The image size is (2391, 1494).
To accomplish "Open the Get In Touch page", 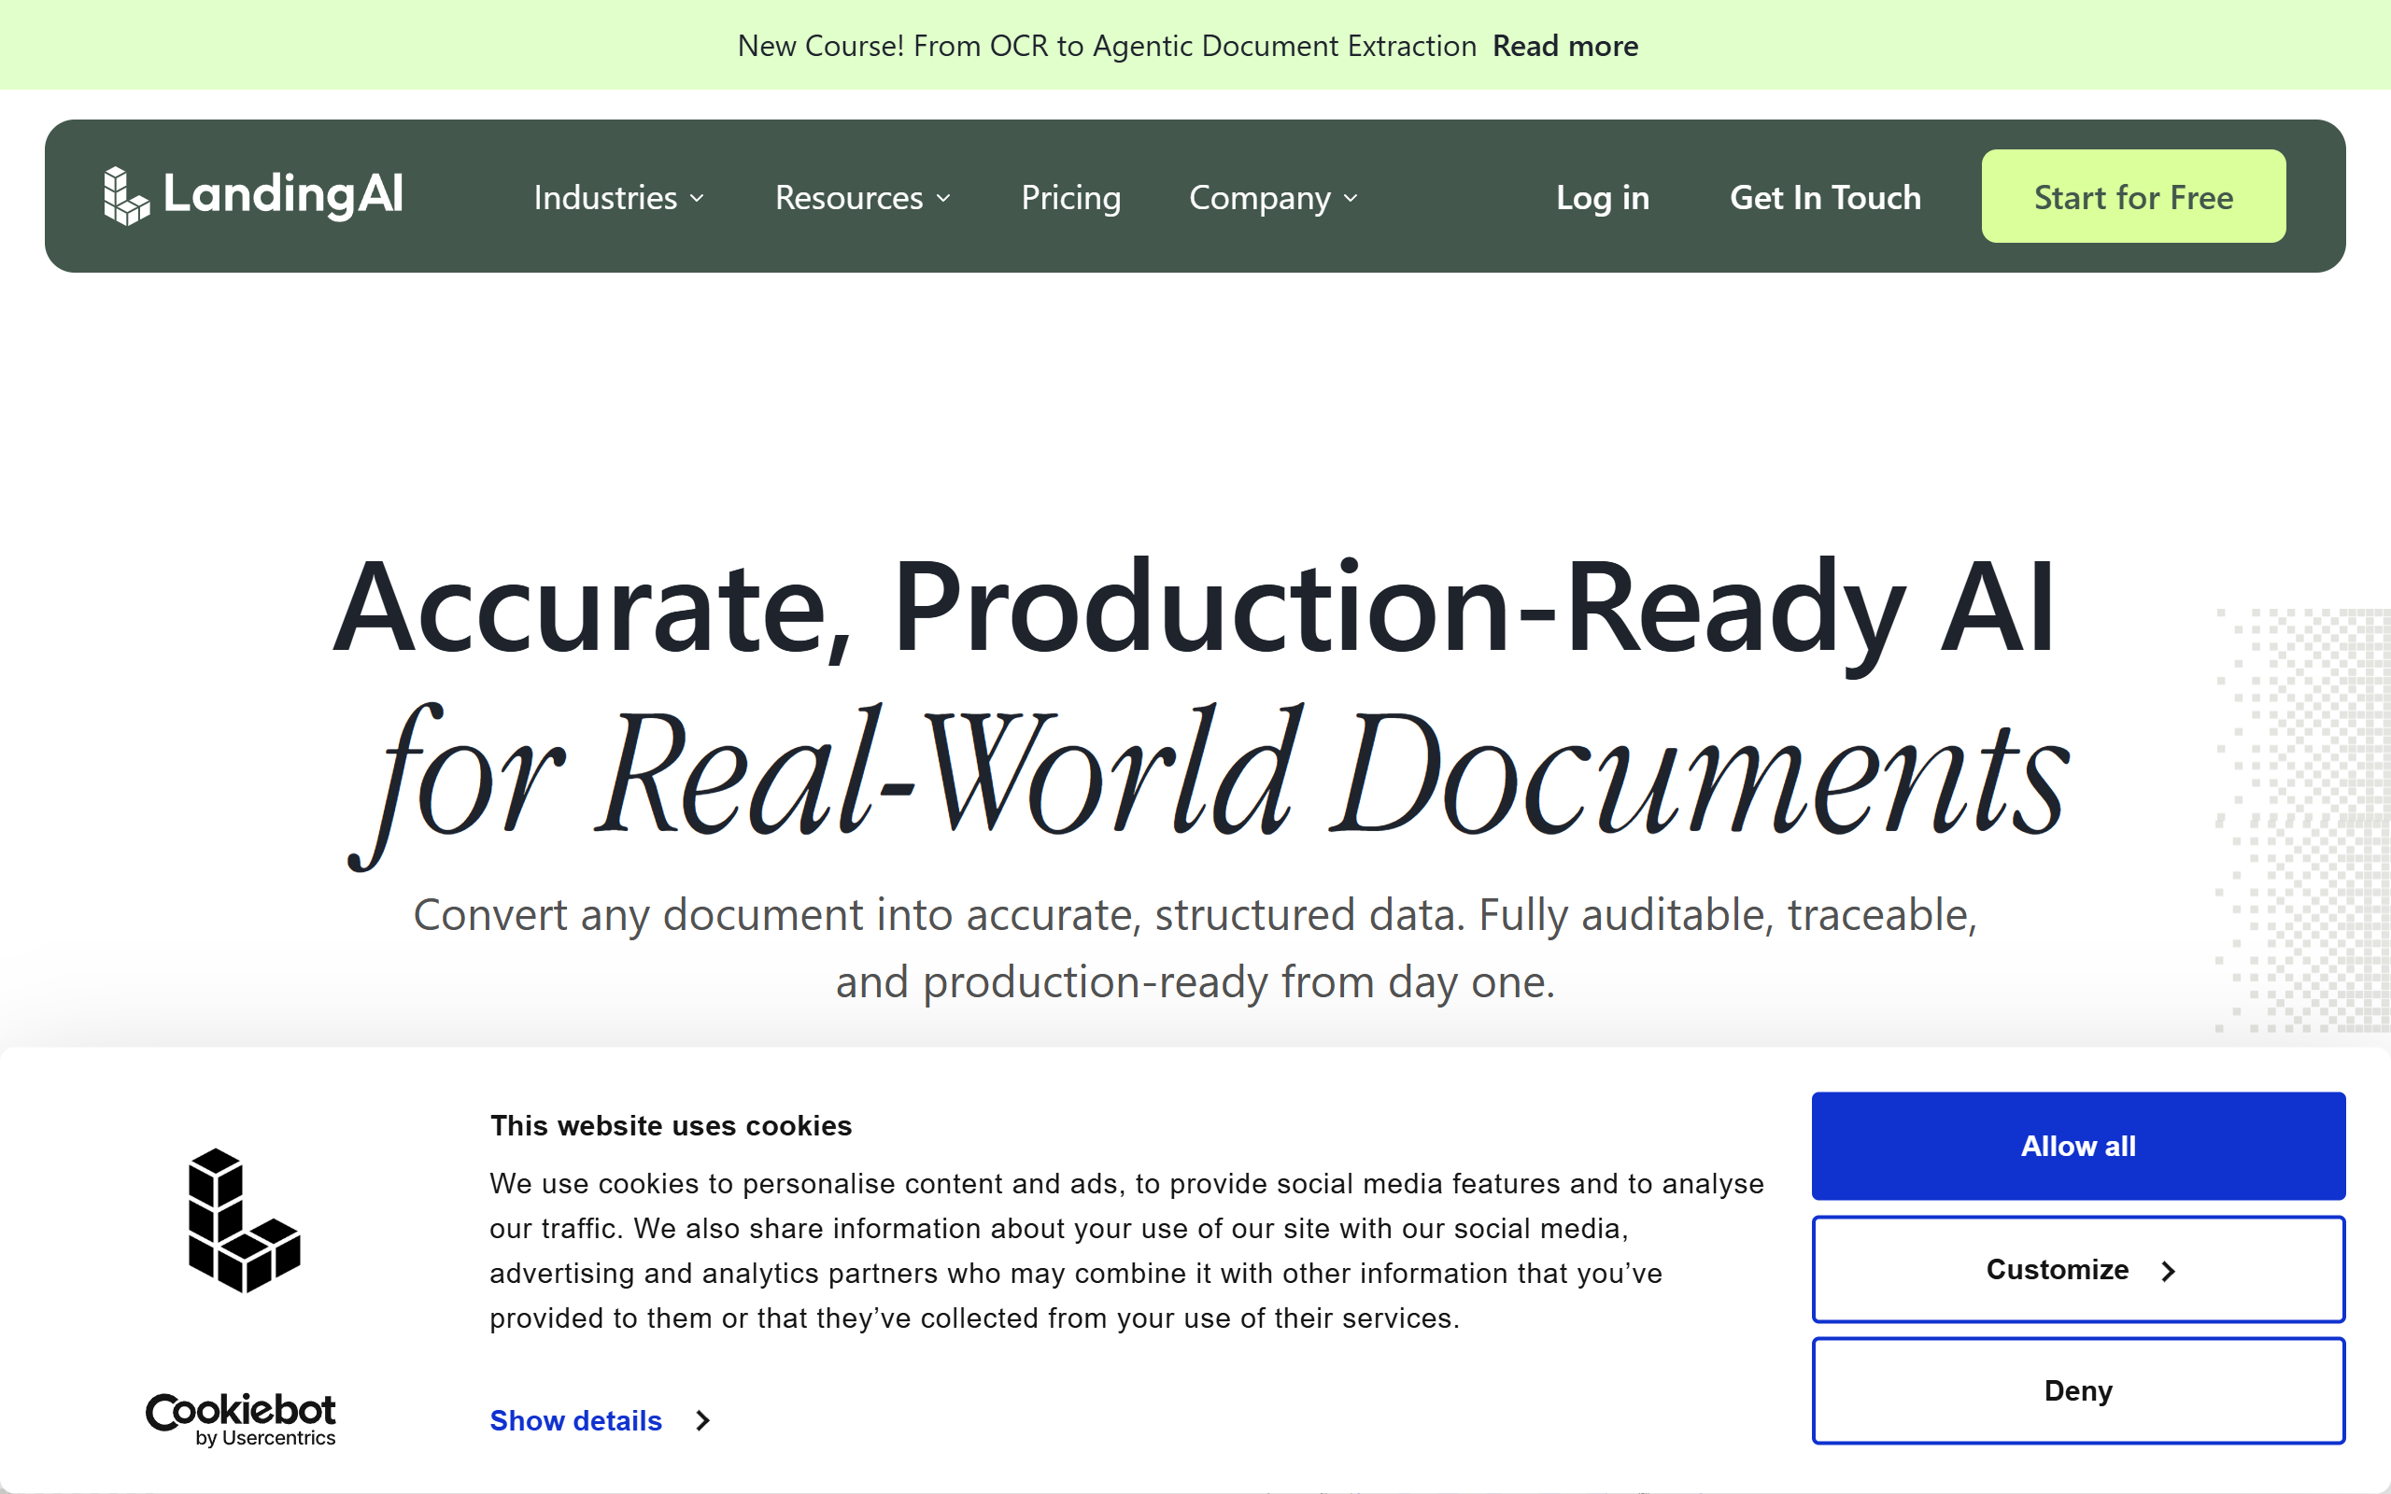I will click(1825, 197).
